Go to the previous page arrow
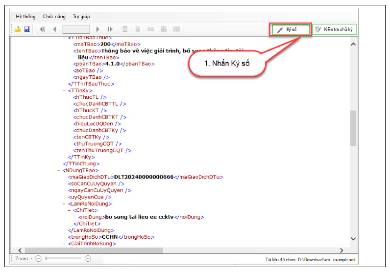The width and height of the screenshot is (390, 273). [54, 29]
